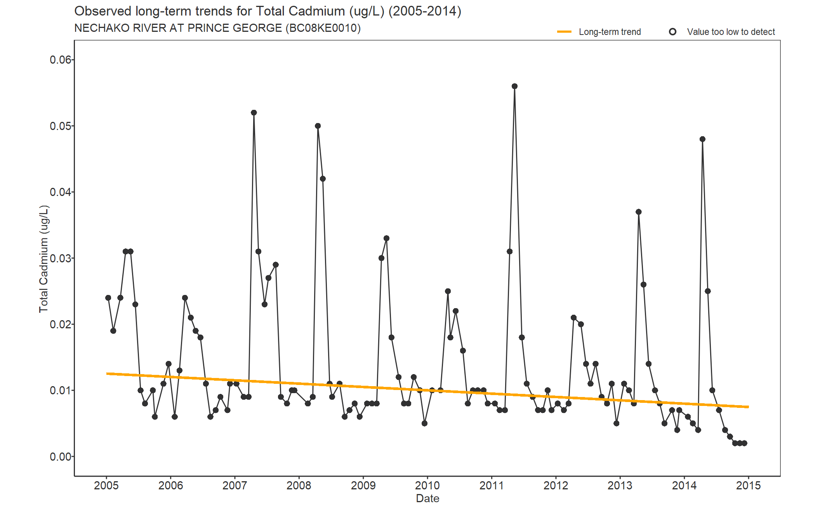Click the 2006 peak data point at 0.024
Image resolution: width=820 pixels, height=508 pixels.
(x=185, y=298)
